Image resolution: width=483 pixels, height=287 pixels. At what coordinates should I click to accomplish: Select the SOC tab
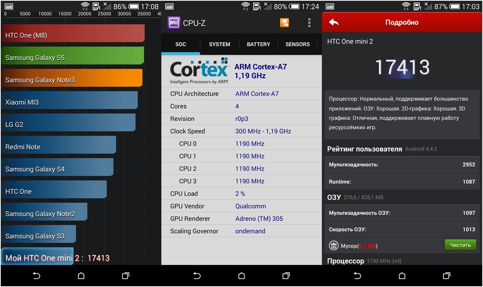pos(181,44)
